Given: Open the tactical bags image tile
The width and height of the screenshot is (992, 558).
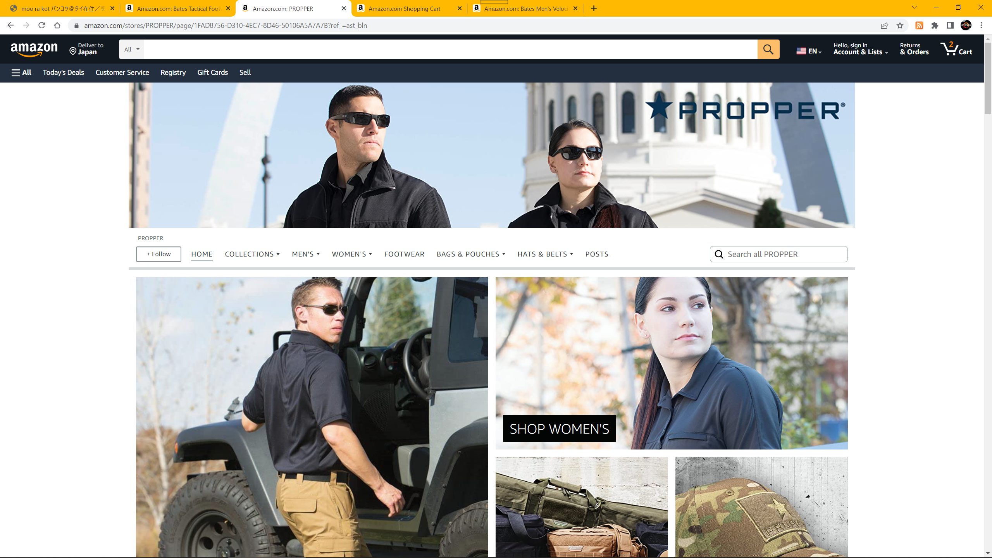Looking at the screenshot, I should point(582,507).
